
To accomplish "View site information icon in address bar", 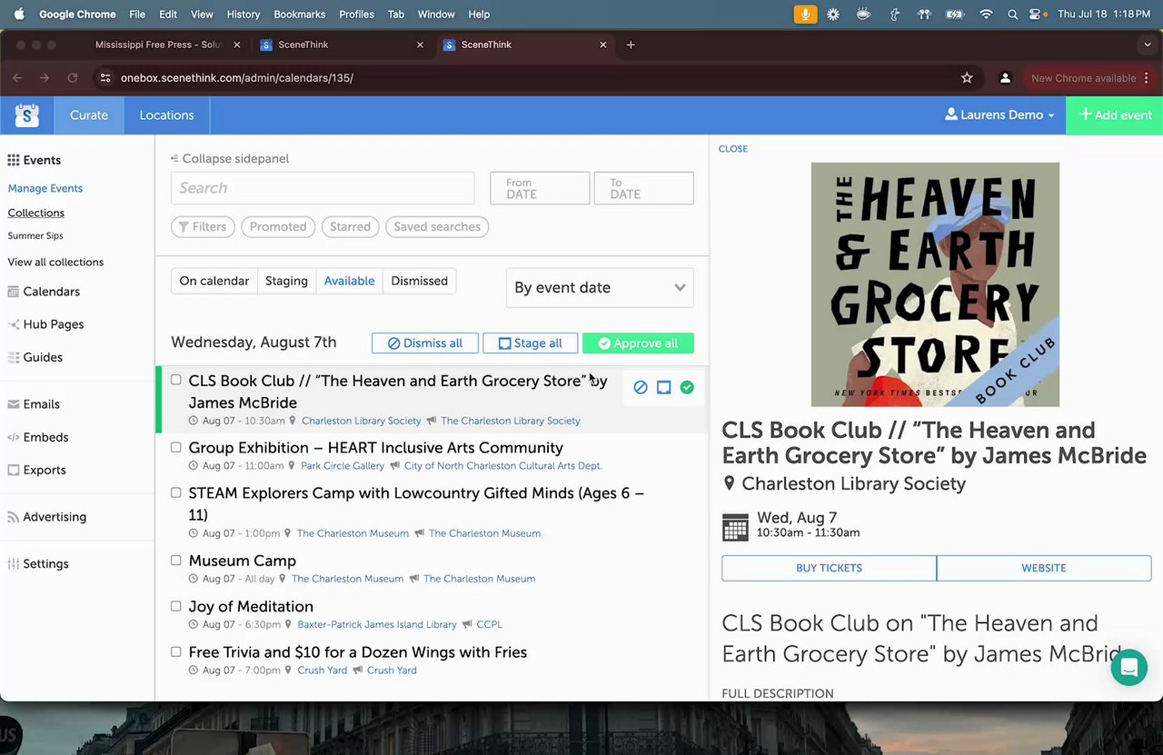I will pyautogui.click(x=105, y=78).
